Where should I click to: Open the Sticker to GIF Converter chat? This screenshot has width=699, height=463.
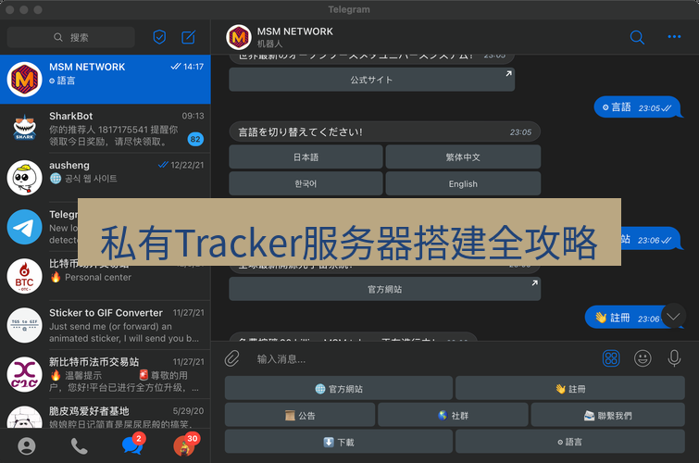click(106, 325)
